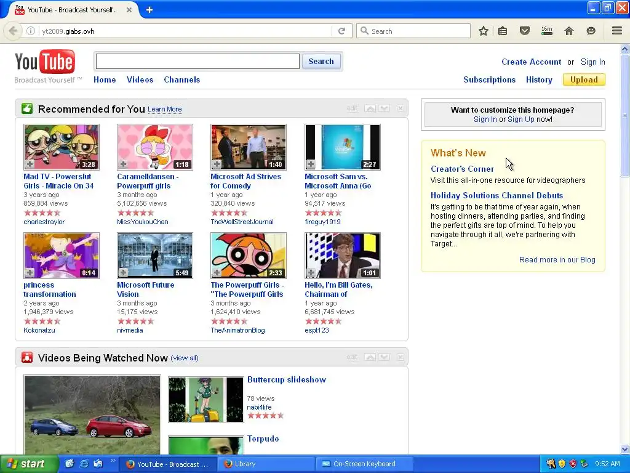Viewport: 630px width, 473px height.
Task: Open viewing History
Action: click(x=539, y=79)
